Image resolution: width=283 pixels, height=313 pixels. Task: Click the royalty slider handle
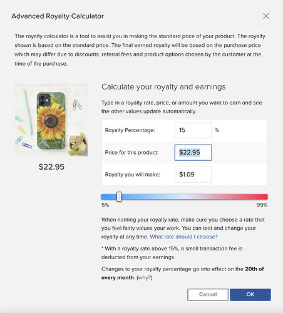tap(119, 197)
